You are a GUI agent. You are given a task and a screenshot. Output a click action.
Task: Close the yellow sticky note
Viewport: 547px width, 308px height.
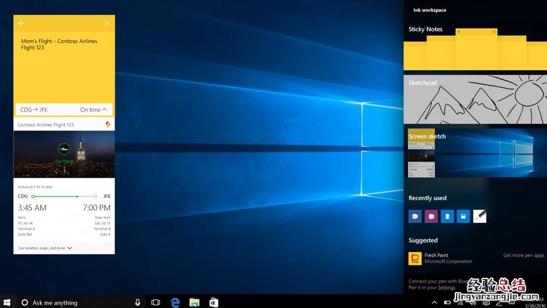[x=107, y=23]
